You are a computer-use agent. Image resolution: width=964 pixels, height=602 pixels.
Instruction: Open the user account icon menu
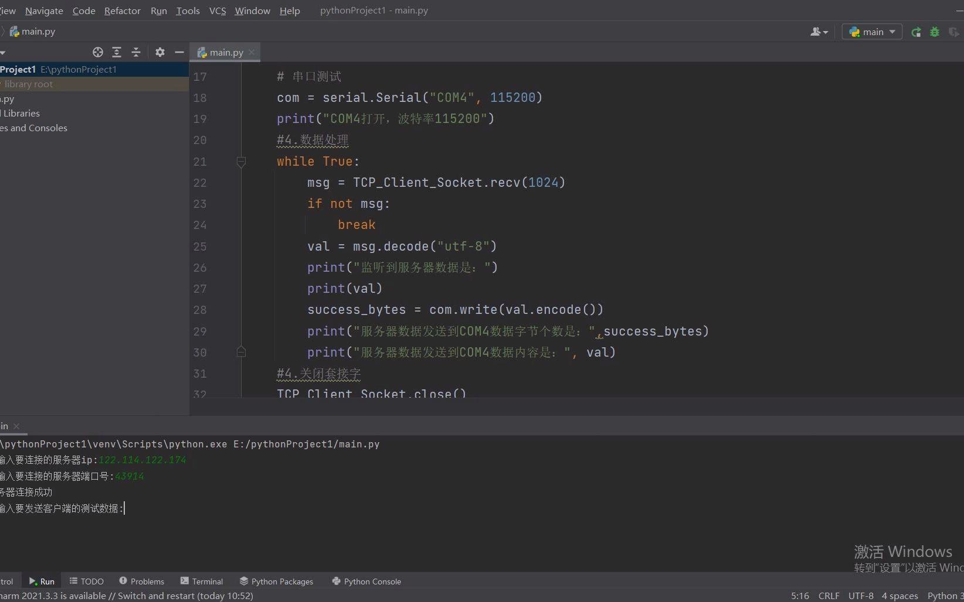pos(819,32)
